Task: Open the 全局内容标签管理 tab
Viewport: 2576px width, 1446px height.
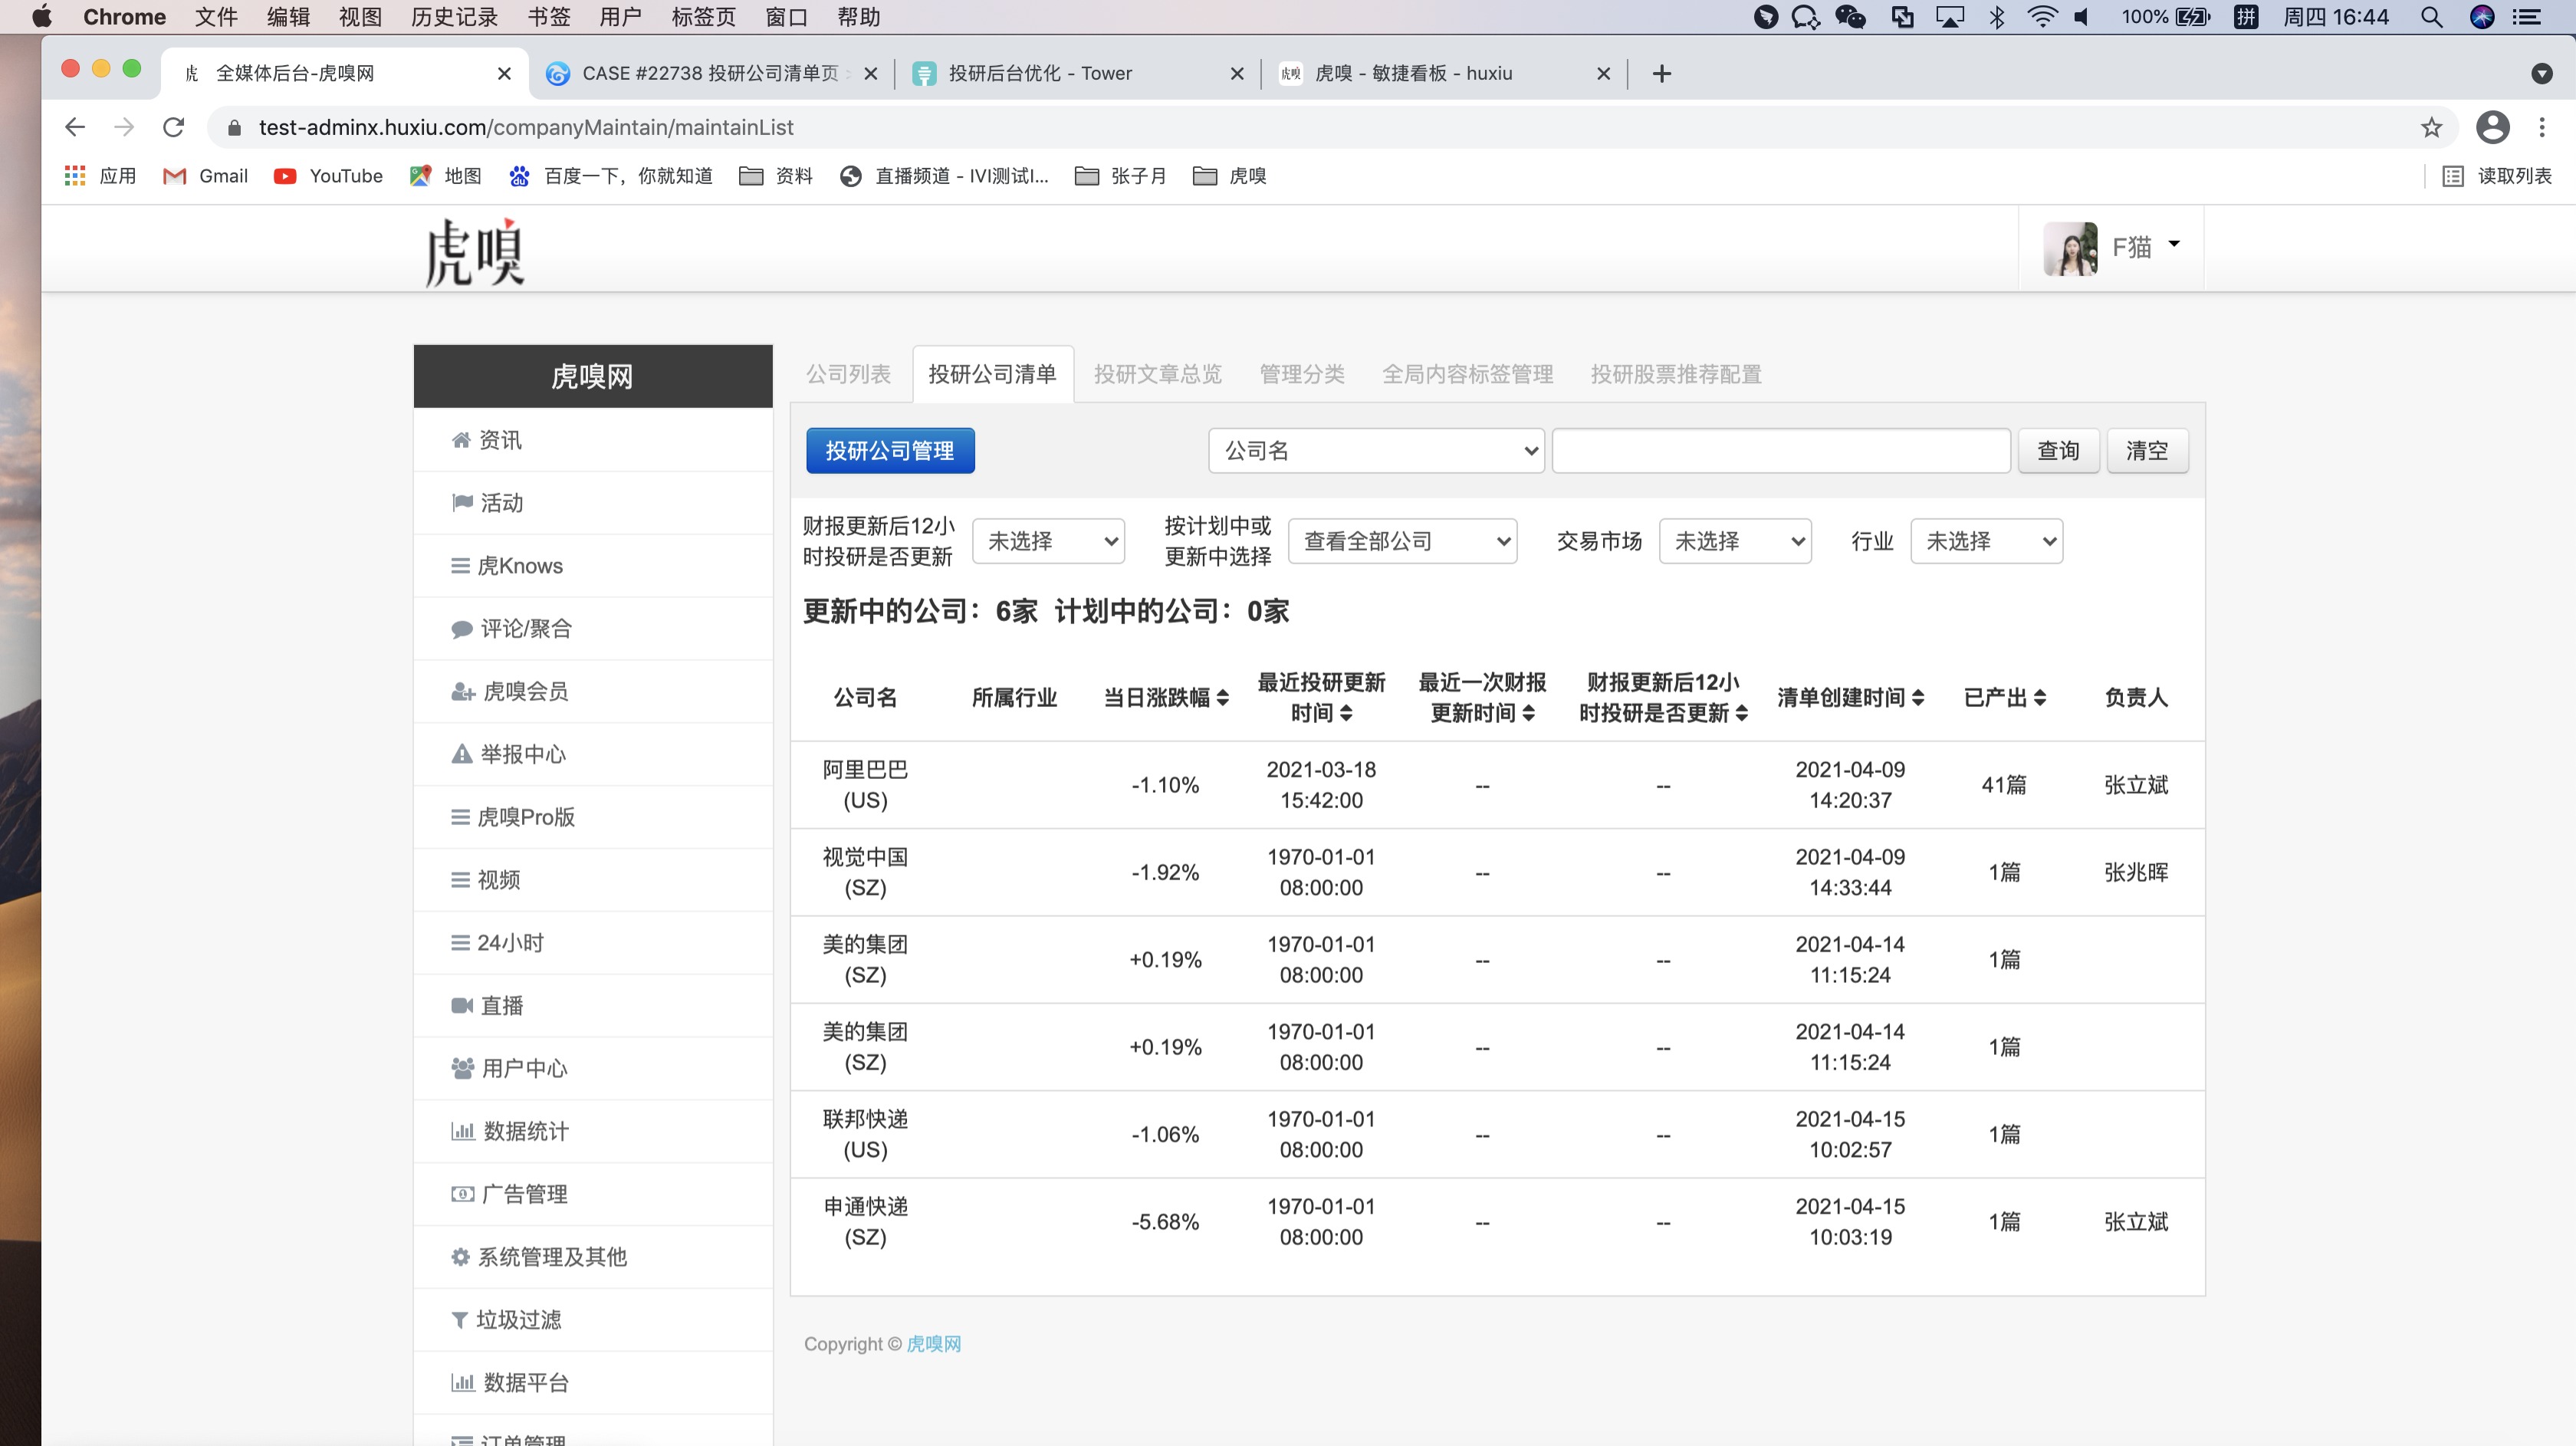Action: tap(1467, 374)
